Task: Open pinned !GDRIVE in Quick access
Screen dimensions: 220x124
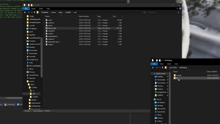Action: pyautogui.click(x=160, y=95)
